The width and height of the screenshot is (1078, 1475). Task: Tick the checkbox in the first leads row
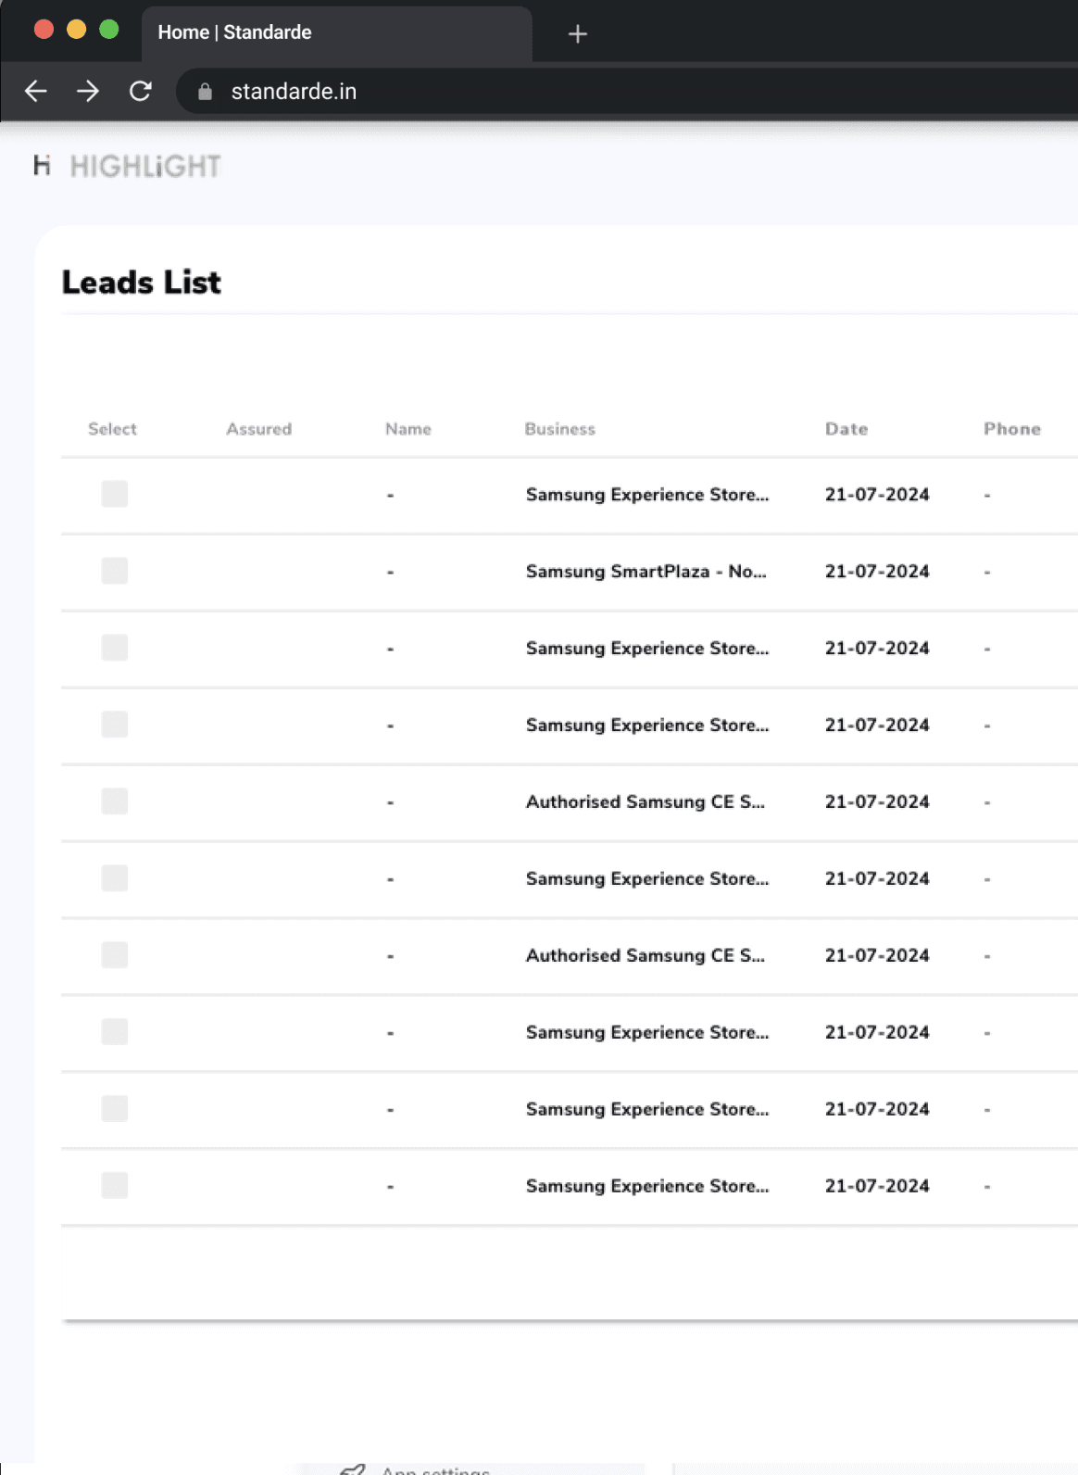115,494
